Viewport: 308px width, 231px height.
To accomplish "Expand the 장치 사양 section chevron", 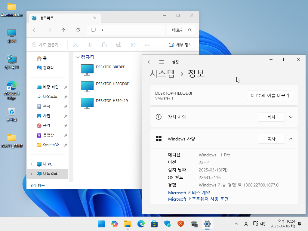I will (x=291, y=117).
